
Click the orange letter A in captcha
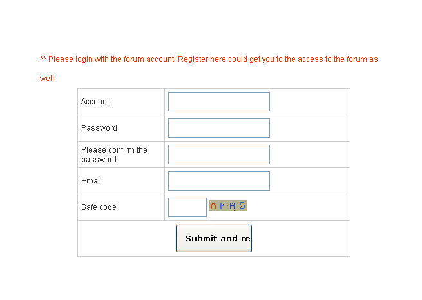coord(214,206)
